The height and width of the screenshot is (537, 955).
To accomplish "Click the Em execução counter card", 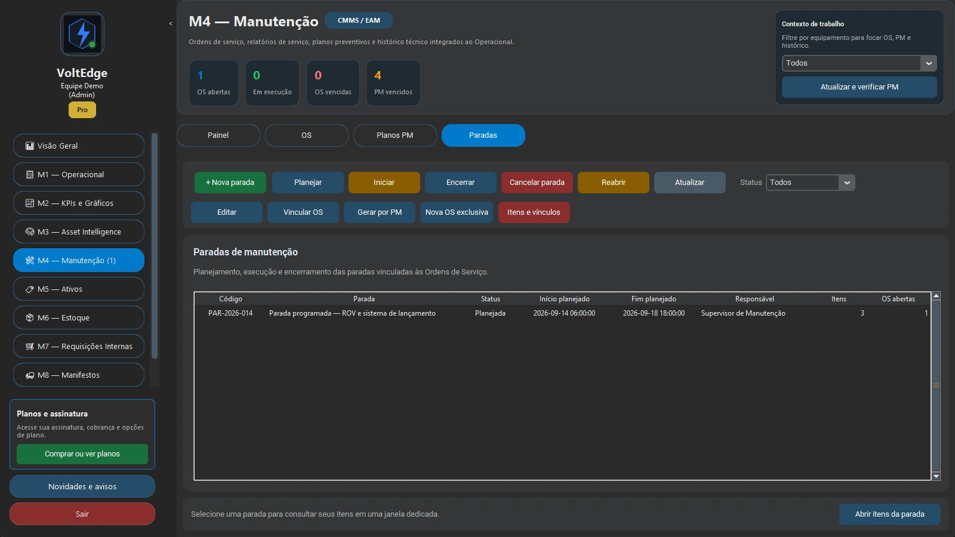I will (x=272, y=83).
